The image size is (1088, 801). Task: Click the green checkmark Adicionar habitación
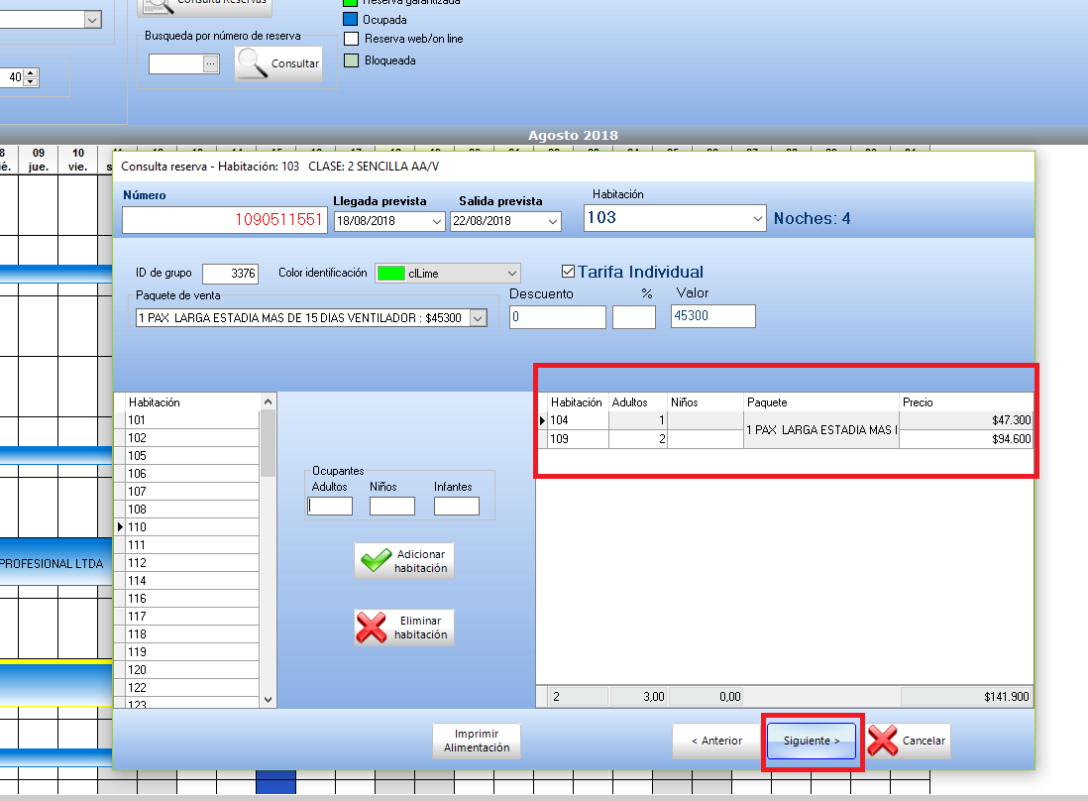pos(404,561)
